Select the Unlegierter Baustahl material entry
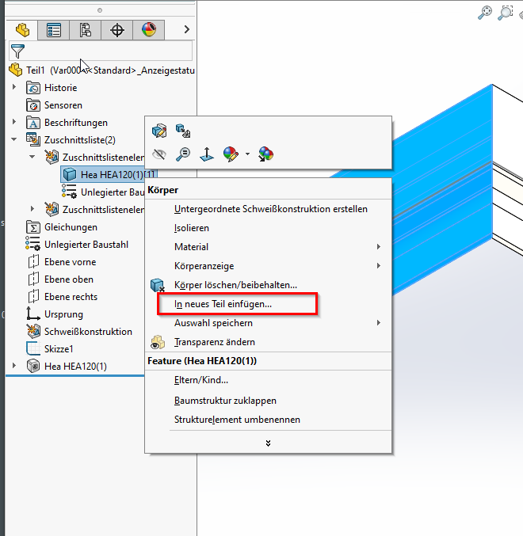The height and width of the screenshot is (536, 523). pos(78,245)
